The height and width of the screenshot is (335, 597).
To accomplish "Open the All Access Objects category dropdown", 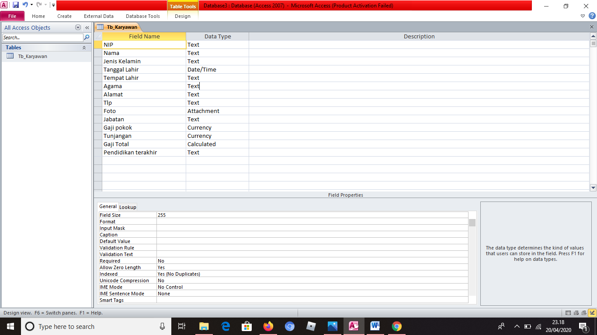I will (x=78, y=27).
